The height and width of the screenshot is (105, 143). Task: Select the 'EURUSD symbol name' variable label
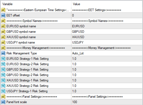coord(21,26)
